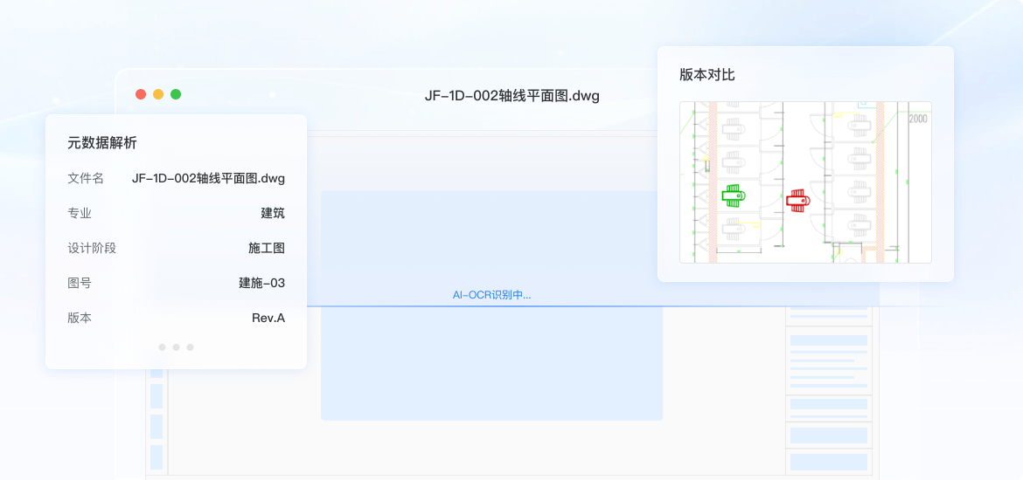Click the window title JF-1D-002轴线平面图.dwg
Screen dimensions: 1023x480
(511, 96)
